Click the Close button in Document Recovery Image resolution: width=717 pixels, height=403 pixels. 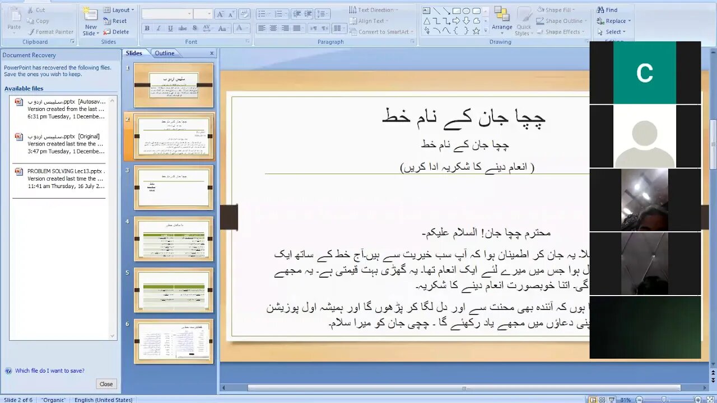point(106,384)
